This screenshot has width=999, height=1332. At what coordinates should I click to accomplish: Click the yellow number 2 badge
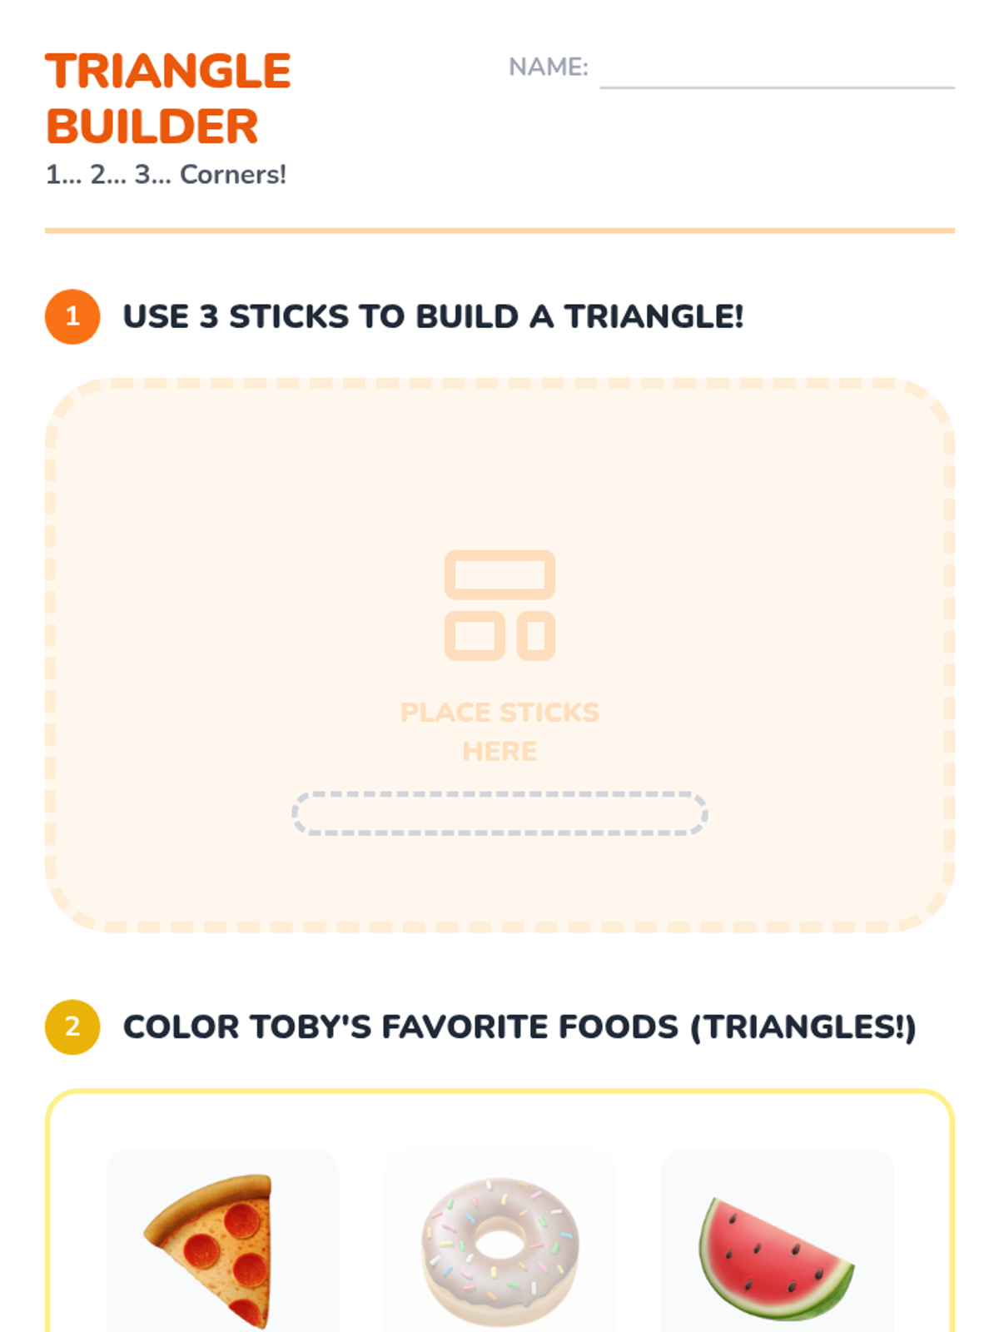72,1026
